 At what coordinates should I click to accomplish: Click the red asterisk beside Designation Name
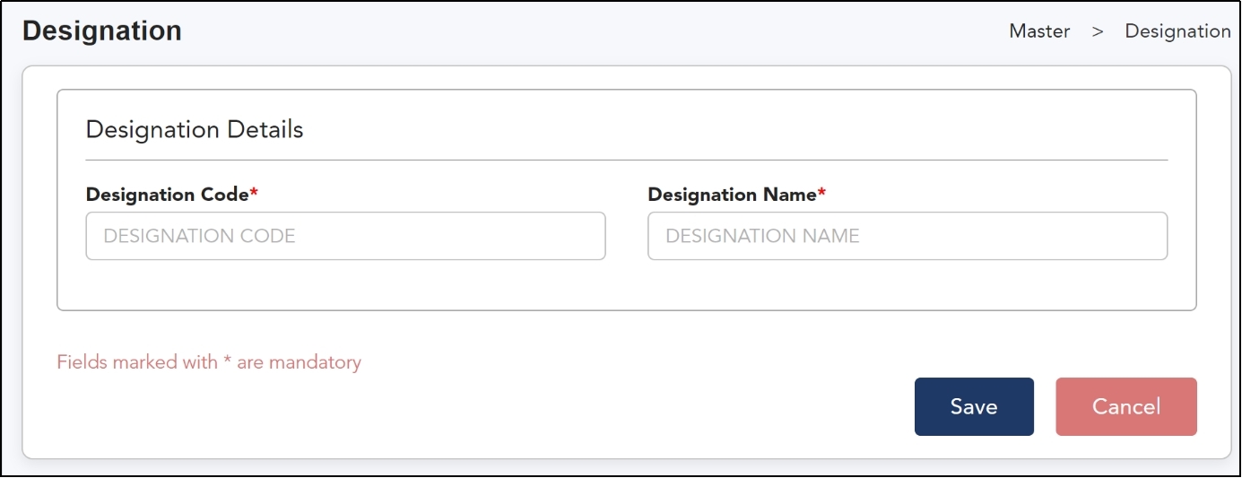821,193
